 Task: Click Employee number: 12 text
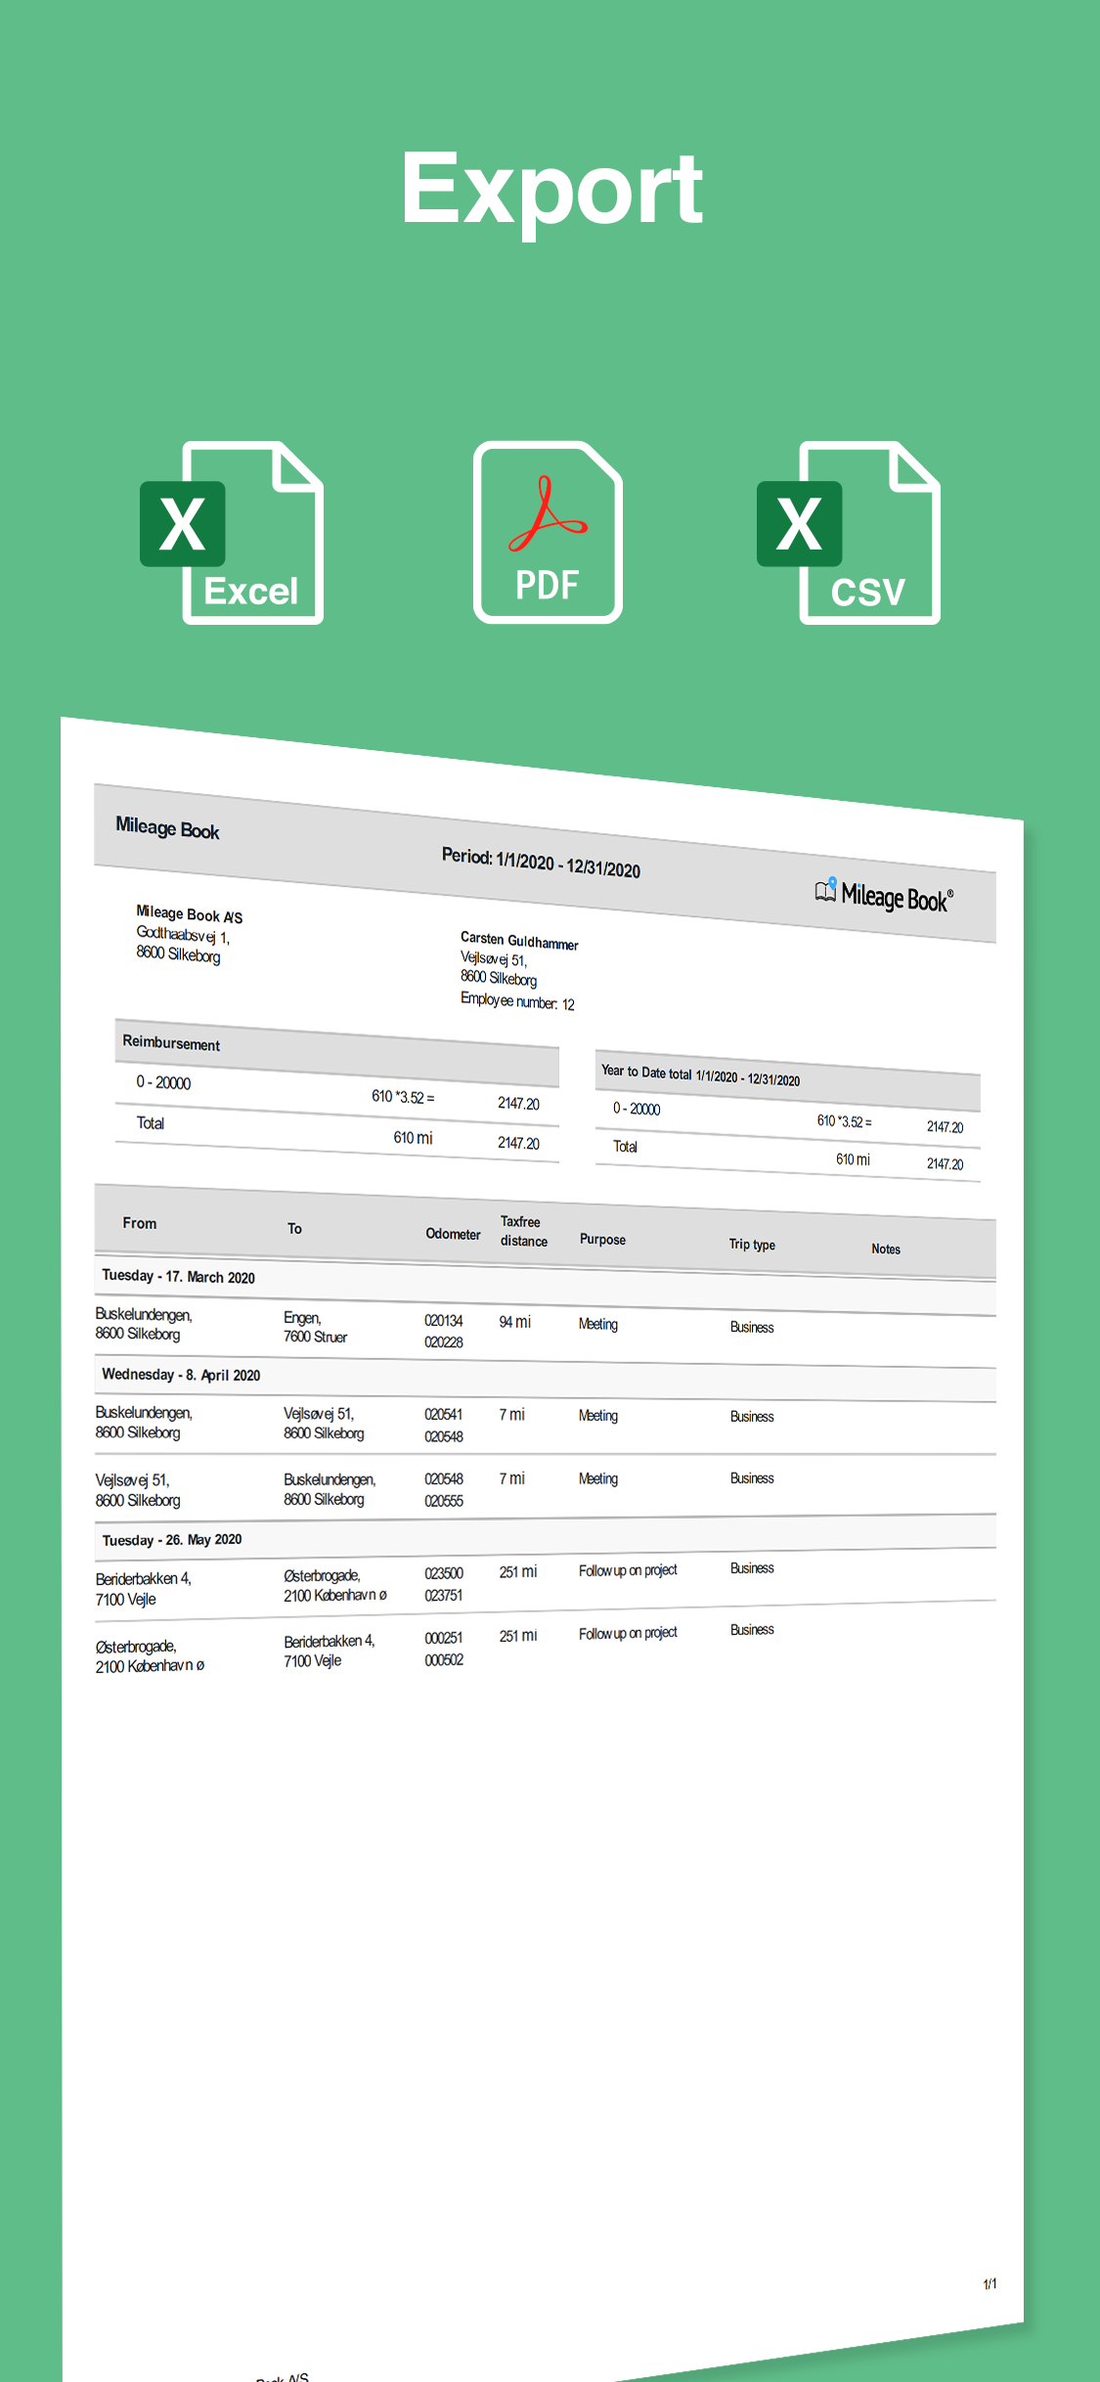pos(517,1001)
